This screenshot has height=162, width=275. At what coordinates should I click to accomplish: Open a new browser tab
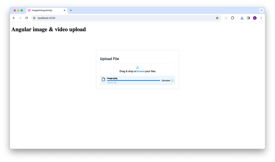[x=71, y=10]
